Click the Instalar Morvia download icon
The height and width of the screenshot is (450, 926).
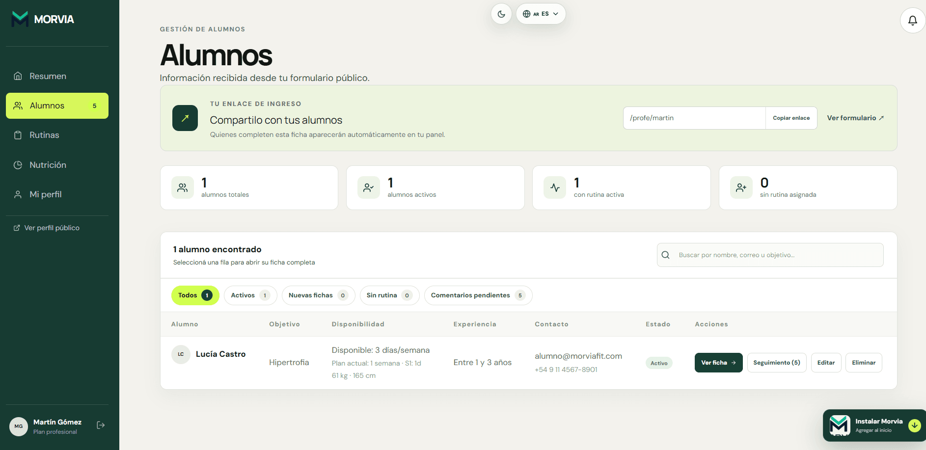tap(914, 425)
